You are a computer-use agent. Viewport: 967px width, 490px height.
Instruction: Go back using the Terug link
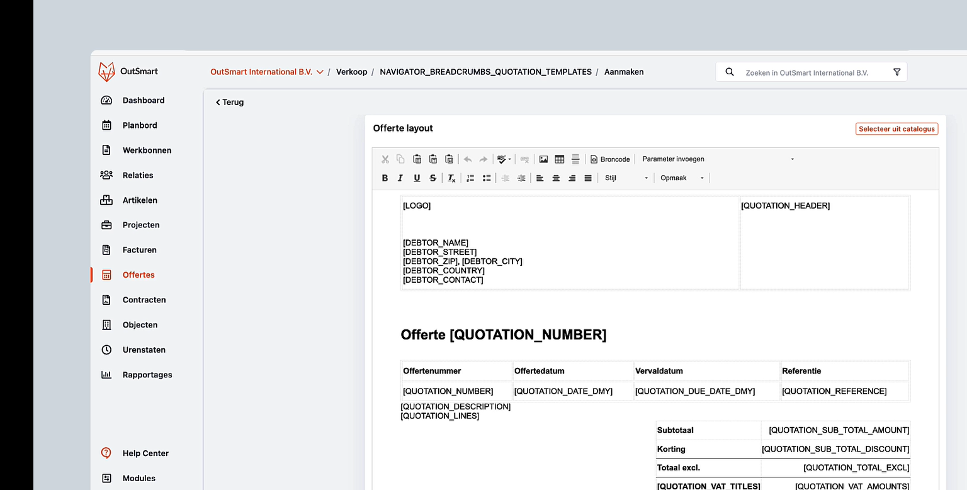[229, 102]
